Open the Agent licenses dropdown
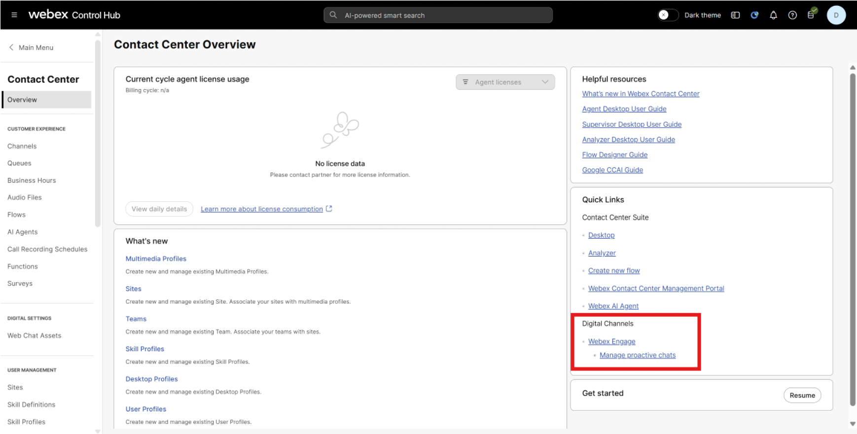Image resolution: width=857 pixels, height=434 pixels. (x=505, y=82)
